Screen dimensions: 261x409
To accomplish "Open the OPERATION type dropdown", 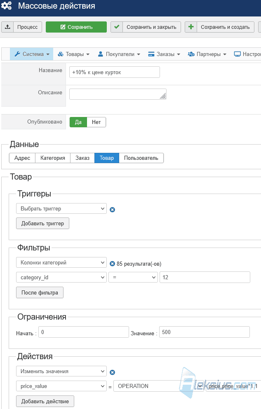I will pos(159,386).
